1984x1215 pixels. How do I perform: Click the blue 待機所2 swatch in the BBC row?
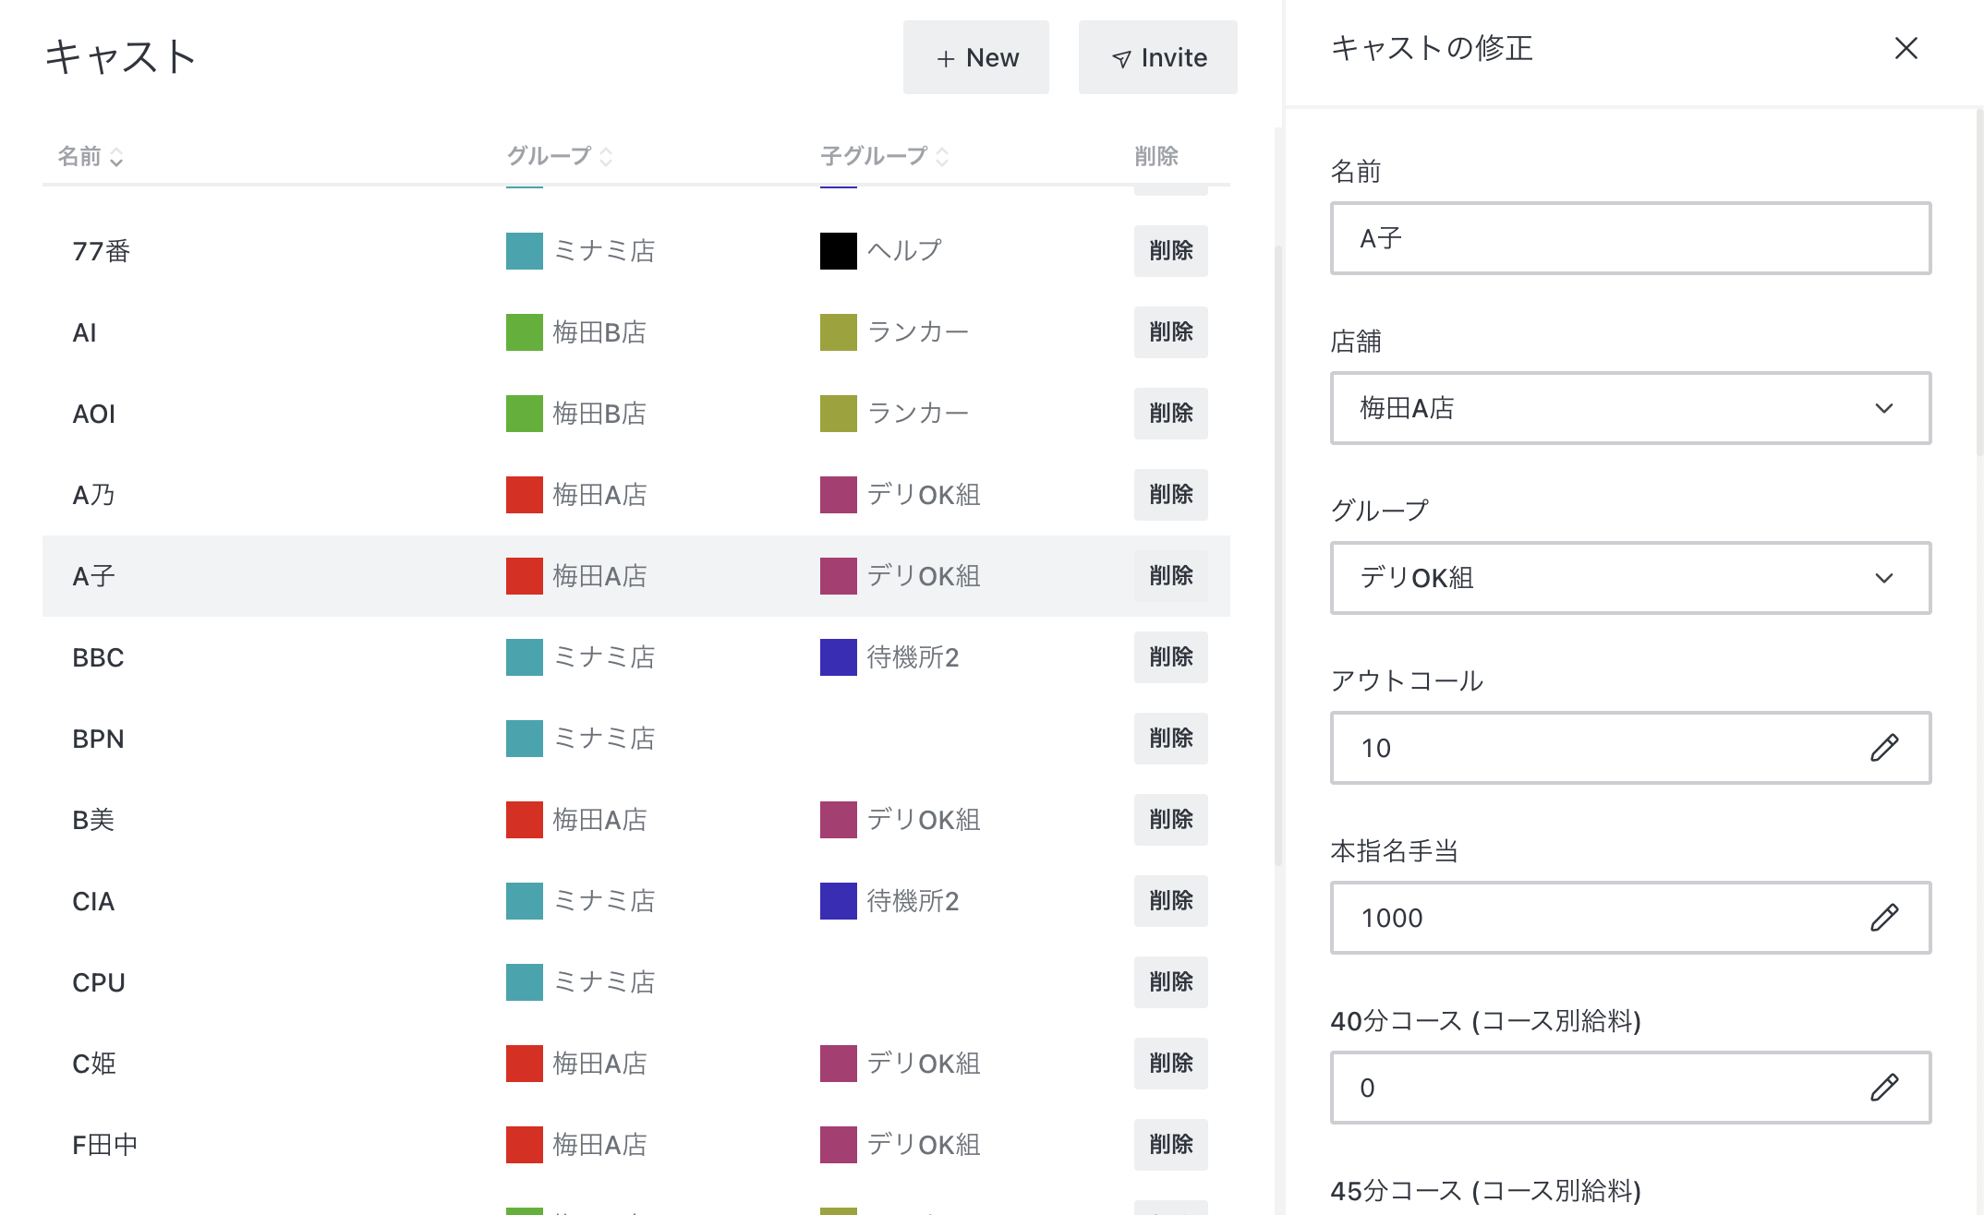838,656
